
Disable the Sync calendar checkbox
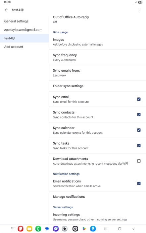[x=139, y=130]
